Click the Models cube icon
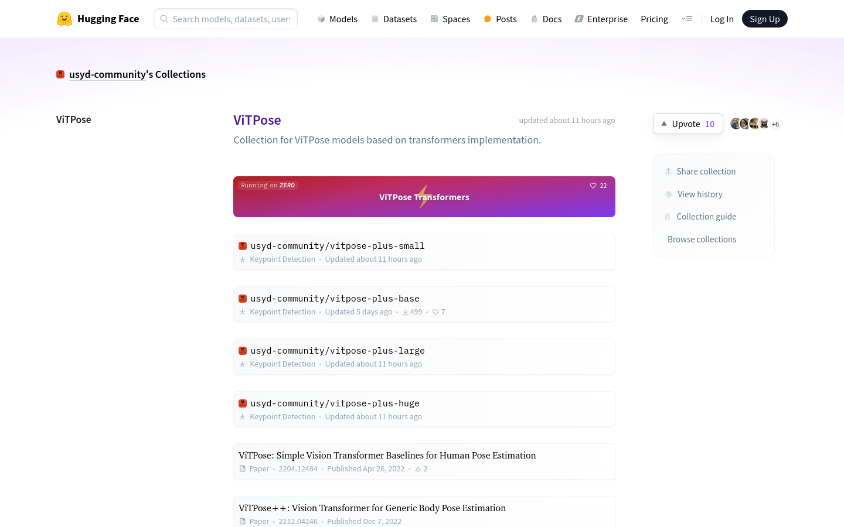The image size is (844, 527). point(321,19)
